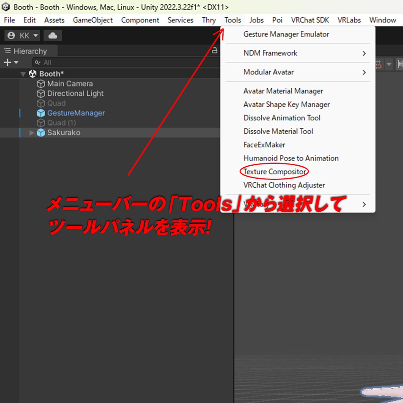
Task: Click the camera icon next to Main Camera
Action: click(x=41, y=83)
